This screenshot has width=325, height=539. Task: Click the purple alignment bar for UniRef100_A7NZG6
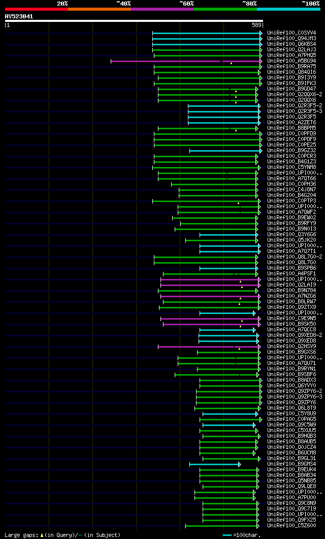pyautogui.click(x=211, y=296)
